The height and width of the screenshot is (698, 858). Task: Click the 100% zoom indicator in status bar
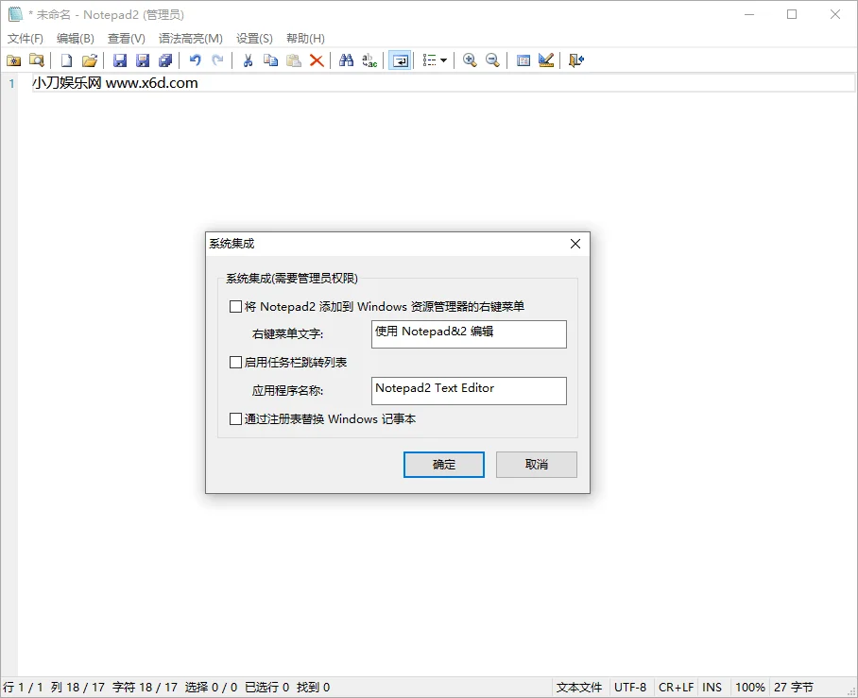749,687
